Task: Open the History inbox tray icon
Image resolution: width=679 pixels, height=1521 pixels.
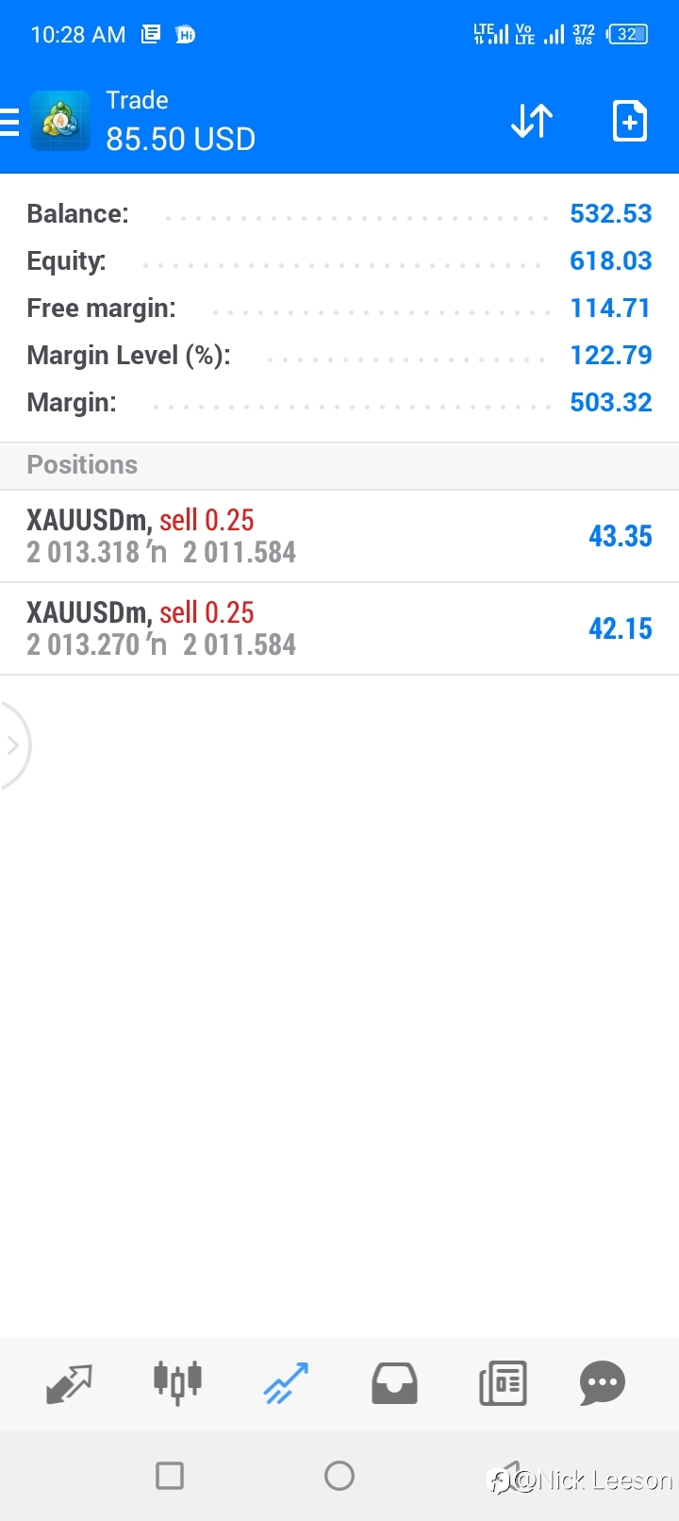Action: click(x=394, y=1383)
